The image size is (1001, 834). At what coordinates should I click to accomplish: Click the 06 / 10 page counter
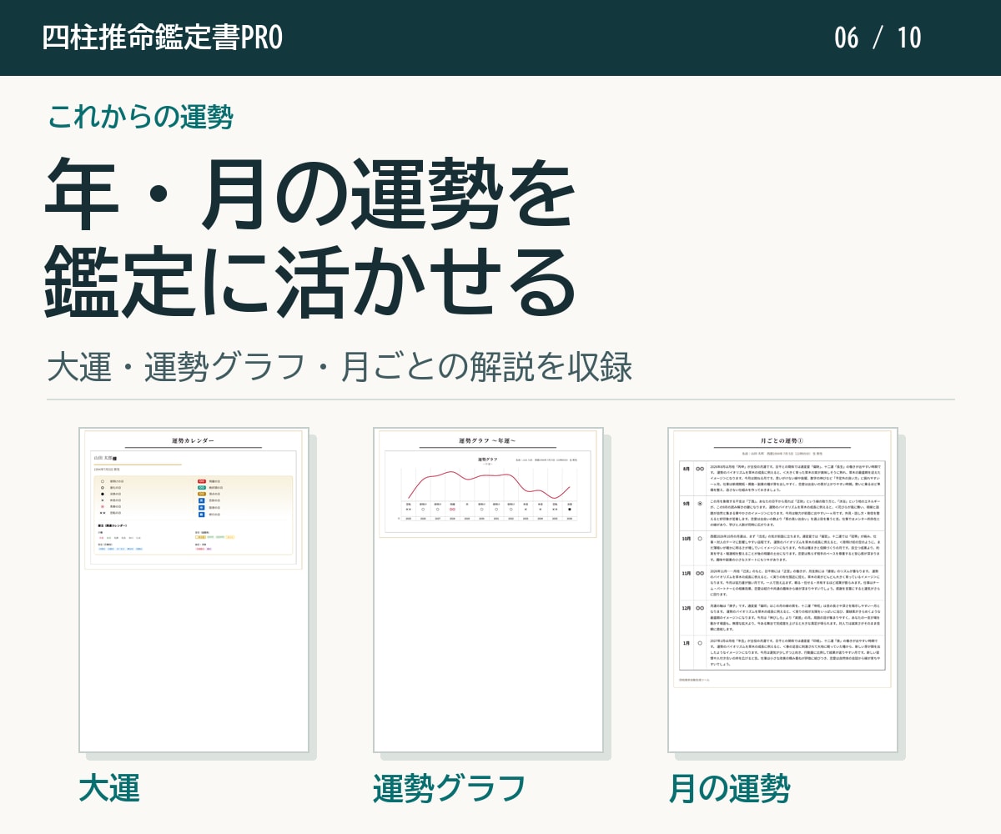(x=878, y=38)
